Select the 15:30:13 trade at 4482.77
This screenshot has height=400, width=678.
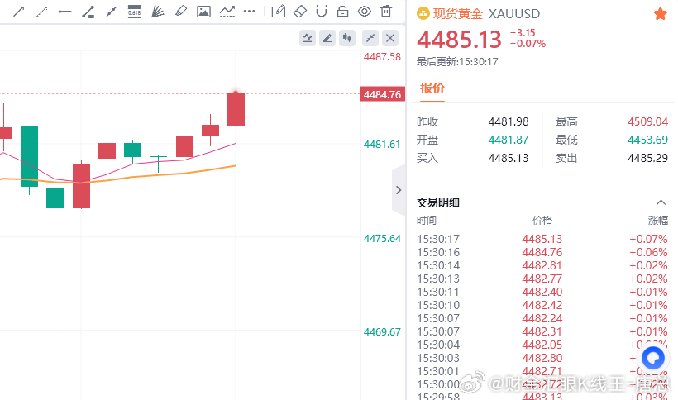pos(542,279)
